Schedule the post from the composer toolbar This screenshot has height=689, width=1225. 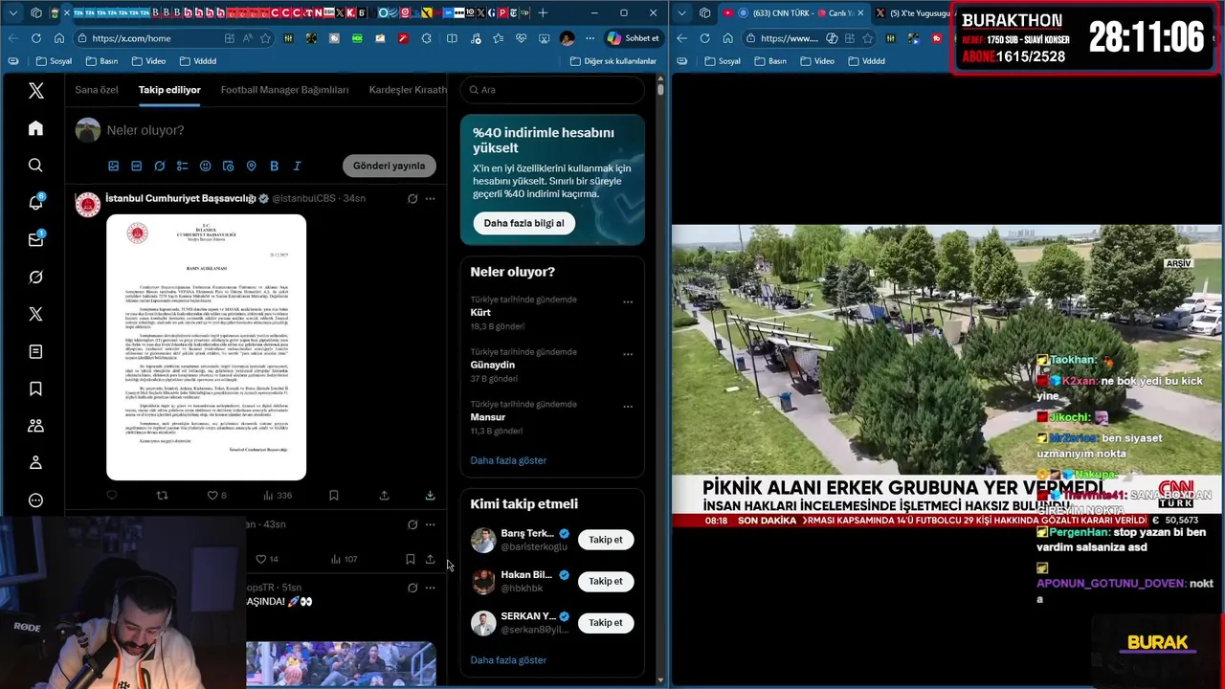tap(228, 166)
